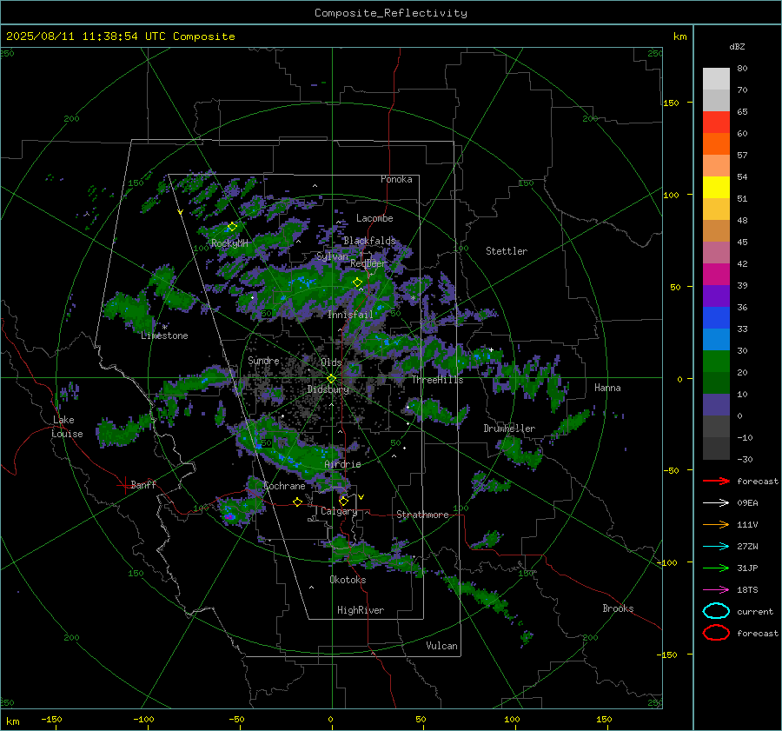782x731 pixels.
Task: Click the Strathmore city label
Action: pos(422,515)
